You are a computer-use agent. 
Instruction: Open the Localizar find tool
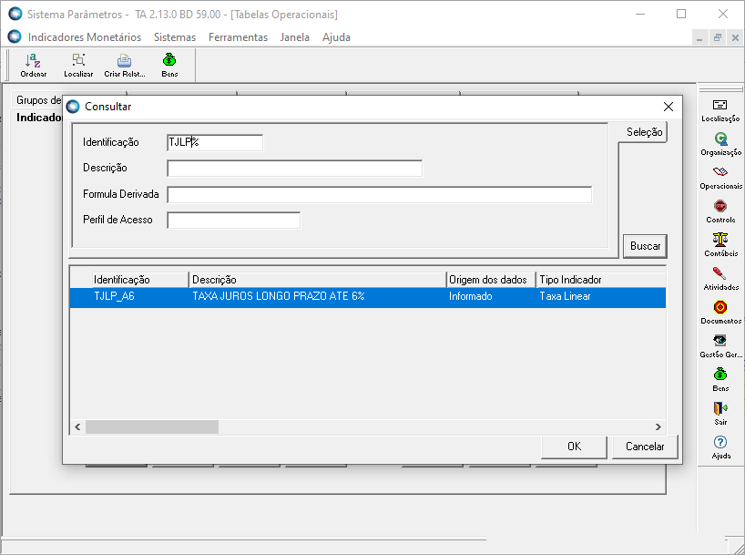pos(78,65)
